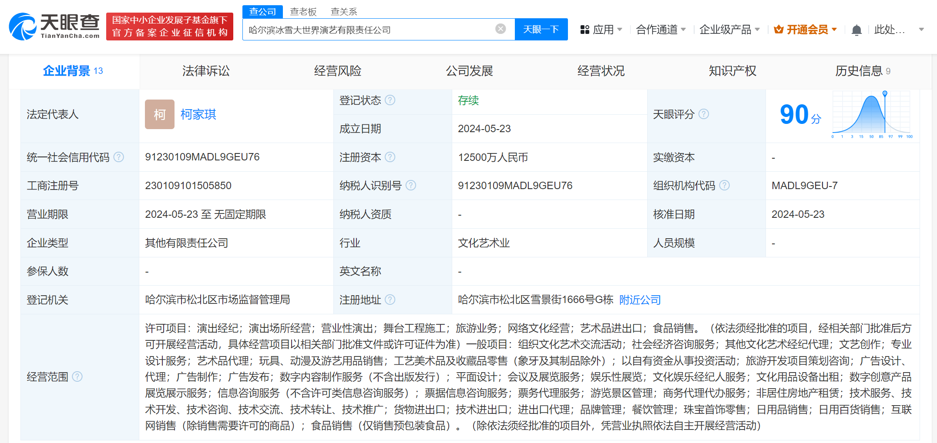Click the help icon beside 天眼评分

704,114
